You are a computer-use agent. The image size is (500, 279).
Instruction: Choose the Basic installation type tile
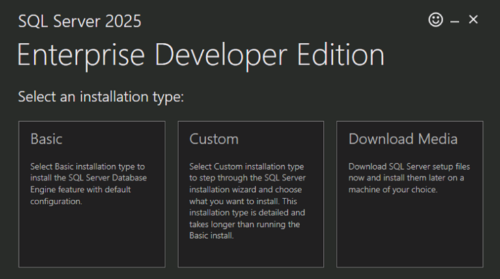pyautogui.click(x=92, y=194)
